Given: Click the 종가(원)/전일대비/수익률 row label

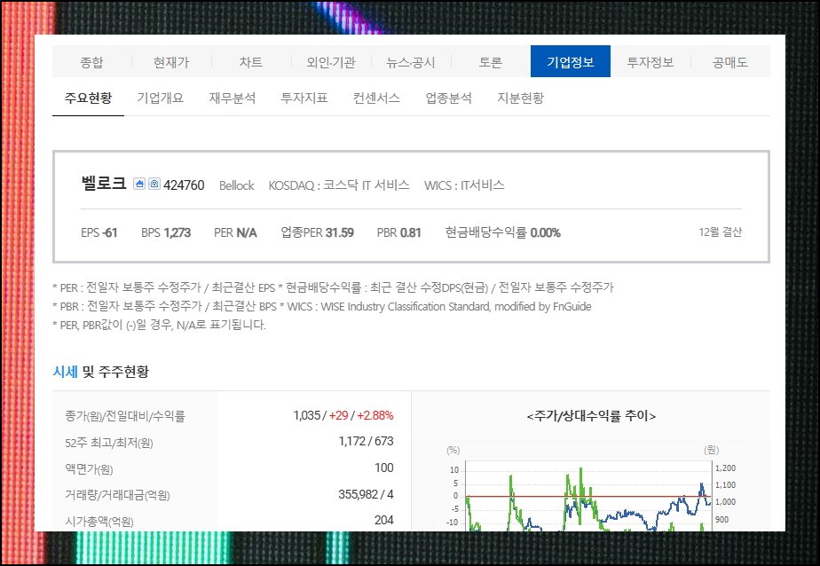Looking at the screenshot, I should coord(125,416).
